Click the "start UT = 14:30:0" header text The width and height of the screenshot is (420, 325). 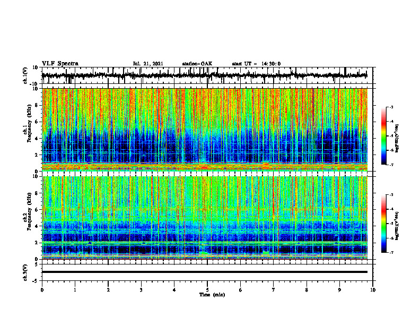(256, 64)
